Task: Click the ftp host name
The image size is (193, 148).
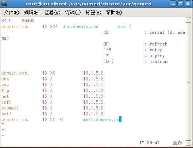Action: coord(5,91)
